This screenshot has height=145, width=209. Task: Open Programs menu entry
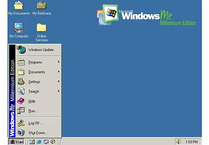pos(39,62)
